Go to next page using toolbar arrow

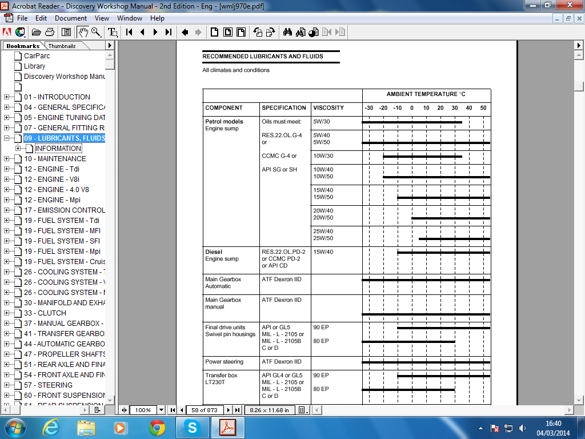click(x=155, y=32)
